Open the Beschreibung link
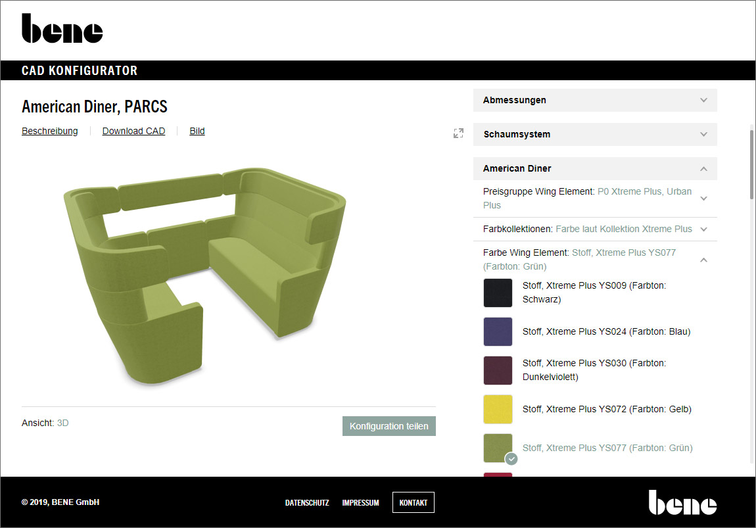 coord(50,131)
